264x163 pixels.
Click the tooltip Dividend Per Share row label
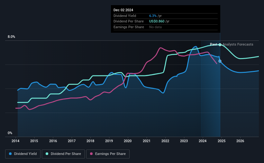129,21
